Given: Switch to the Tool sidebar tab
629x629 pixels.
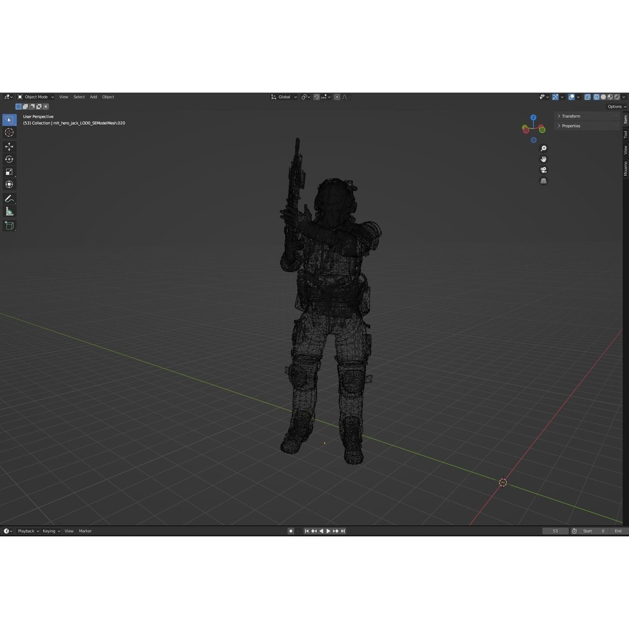Looking at the screenshot, I should coord(626,135).
